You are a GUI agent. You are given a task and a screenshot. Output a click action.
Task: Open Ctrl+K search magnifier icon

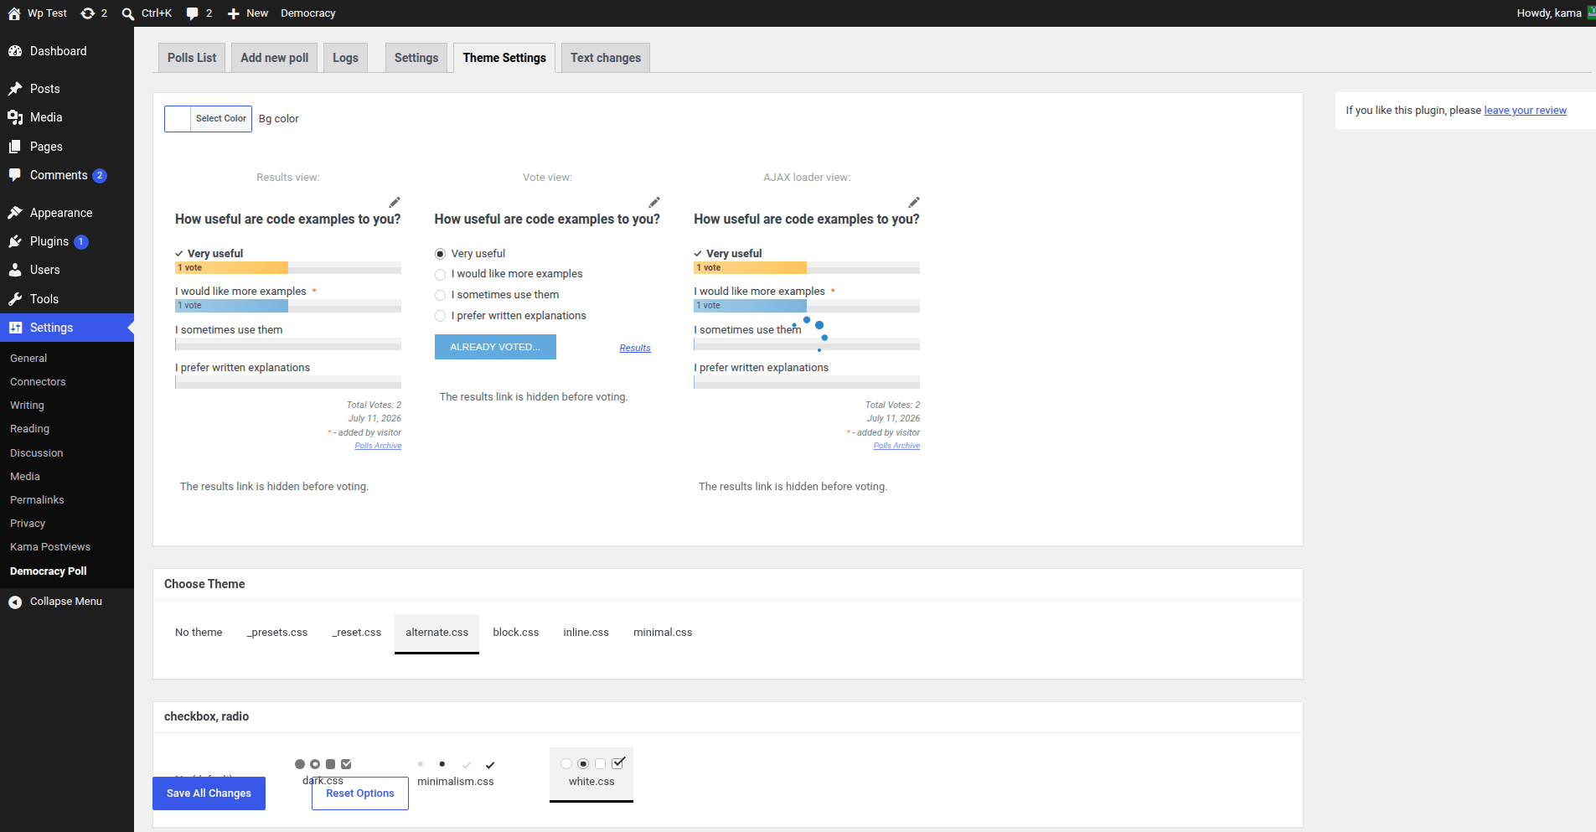click(x=128, y=13)
